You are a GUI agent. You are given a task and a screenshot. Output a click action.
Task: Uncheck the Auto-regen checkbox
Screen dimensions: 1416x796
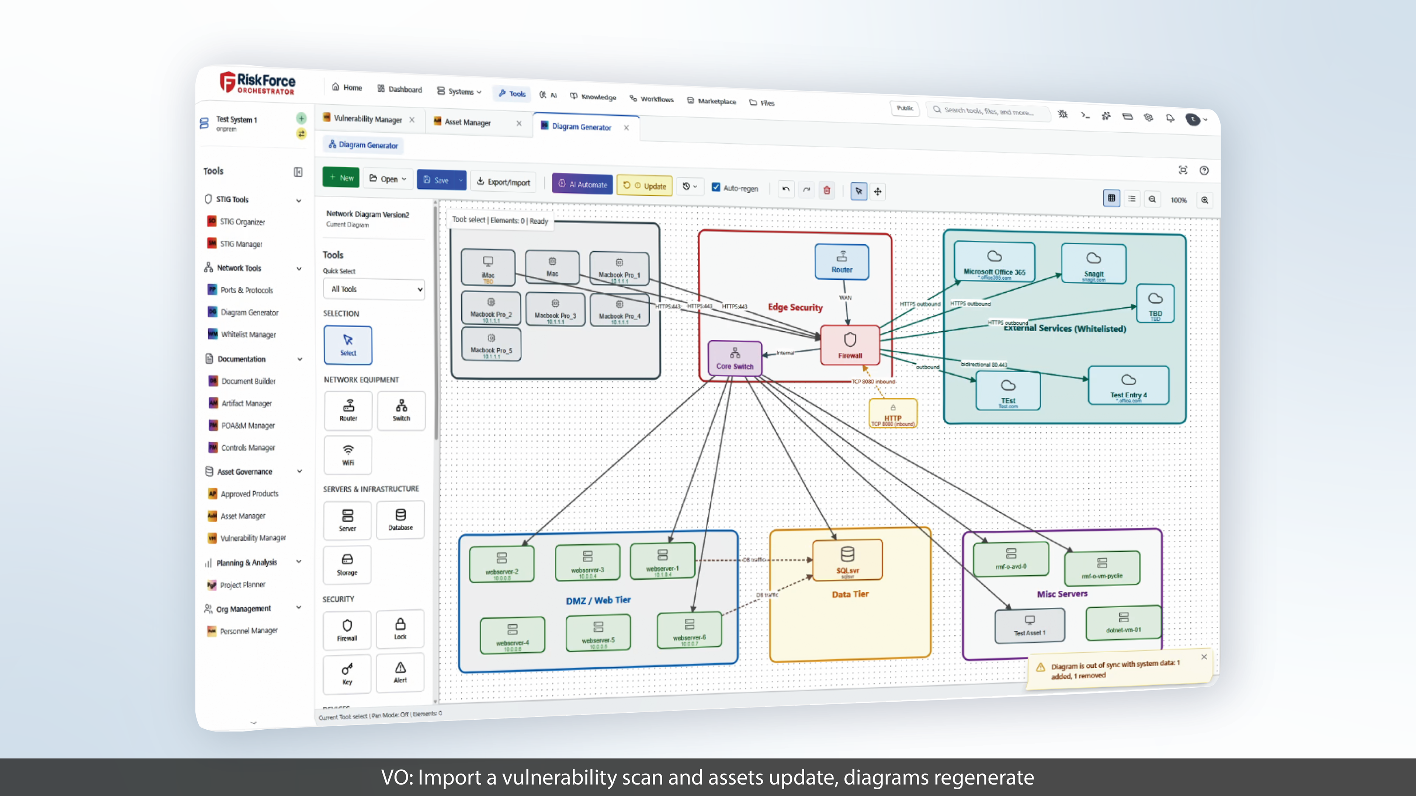pos(716,187)
